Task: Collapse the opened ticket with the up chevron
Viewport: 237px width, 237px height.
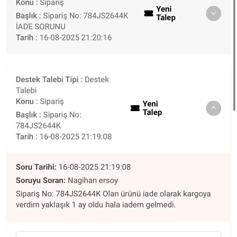Action: [x=214, y=108]
